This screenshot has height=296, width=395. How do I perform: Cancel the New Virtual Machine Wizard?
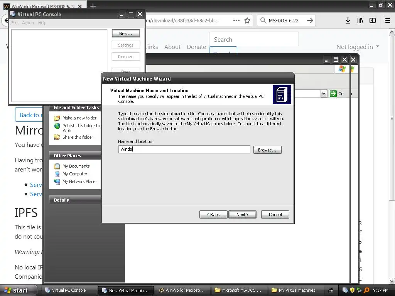[275, 214]
